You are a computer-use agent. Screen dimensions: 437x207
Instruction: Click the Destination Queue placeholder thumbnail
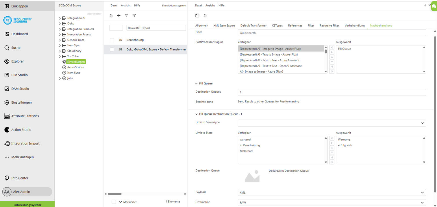[x=252, y=176]
